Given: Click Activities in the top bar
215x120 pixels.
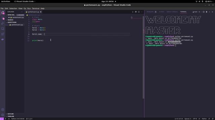Looking at the screenshot, I should tap(6, 1).
